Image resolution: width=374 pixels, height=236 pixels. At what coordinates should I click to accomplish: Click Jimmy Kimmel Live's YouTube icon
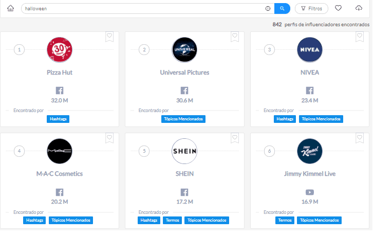click(310, 192)
